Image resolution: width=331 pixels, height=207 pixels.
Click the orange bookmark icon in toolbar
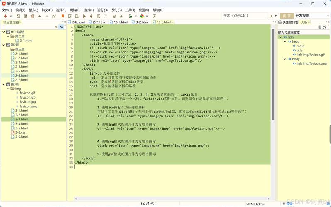[63, 16]
